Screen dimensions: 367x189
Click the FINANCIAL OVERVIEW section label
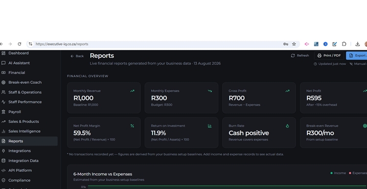[88, 76]
